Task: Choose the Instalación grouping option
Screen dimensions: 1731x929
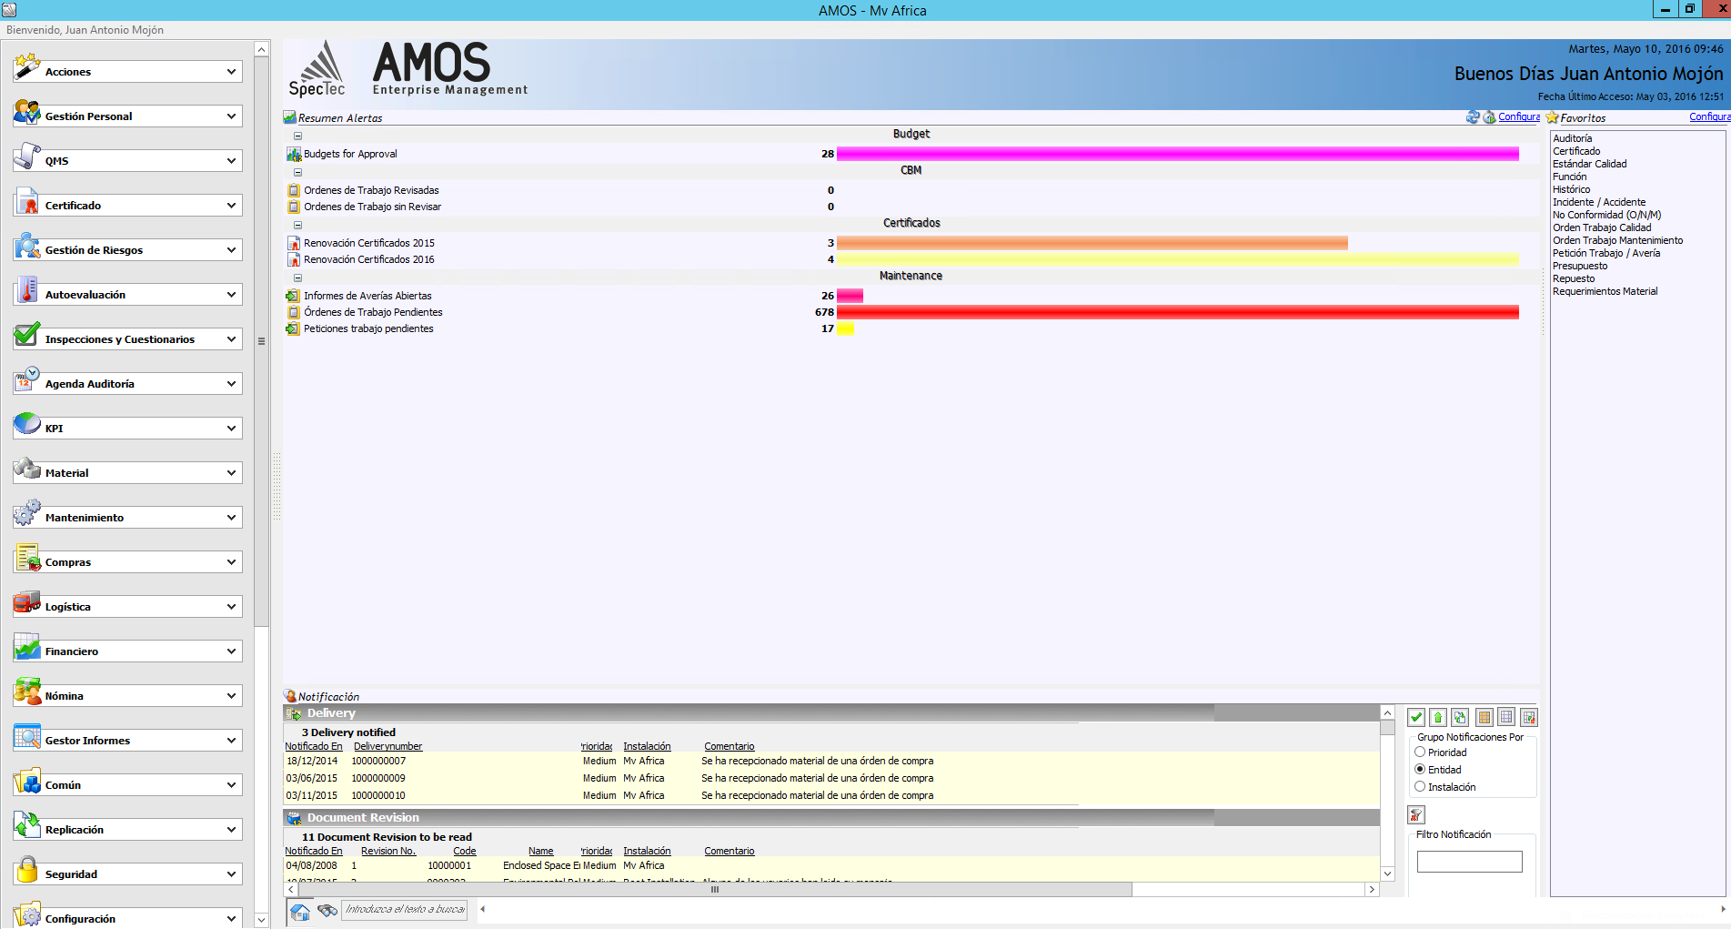Action: point(1420,786)
